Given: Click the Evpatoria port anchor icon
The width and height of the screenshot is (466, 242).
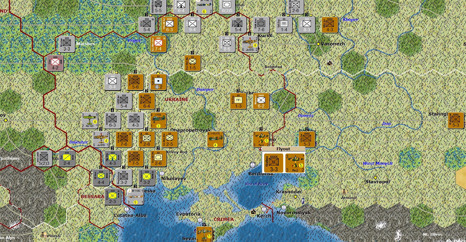Looking at the screenshot, I should [200, 220].
